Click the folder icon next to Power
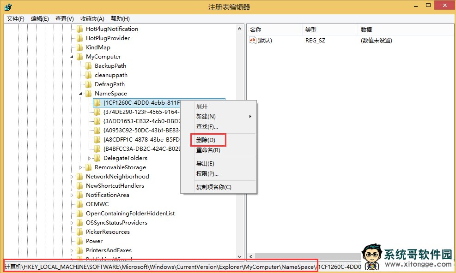456x273 pixels. 79,241
